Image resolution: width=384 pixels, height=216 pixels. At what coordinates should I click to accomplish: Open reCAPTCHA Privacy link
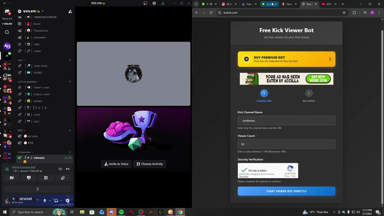click(287, 176)
